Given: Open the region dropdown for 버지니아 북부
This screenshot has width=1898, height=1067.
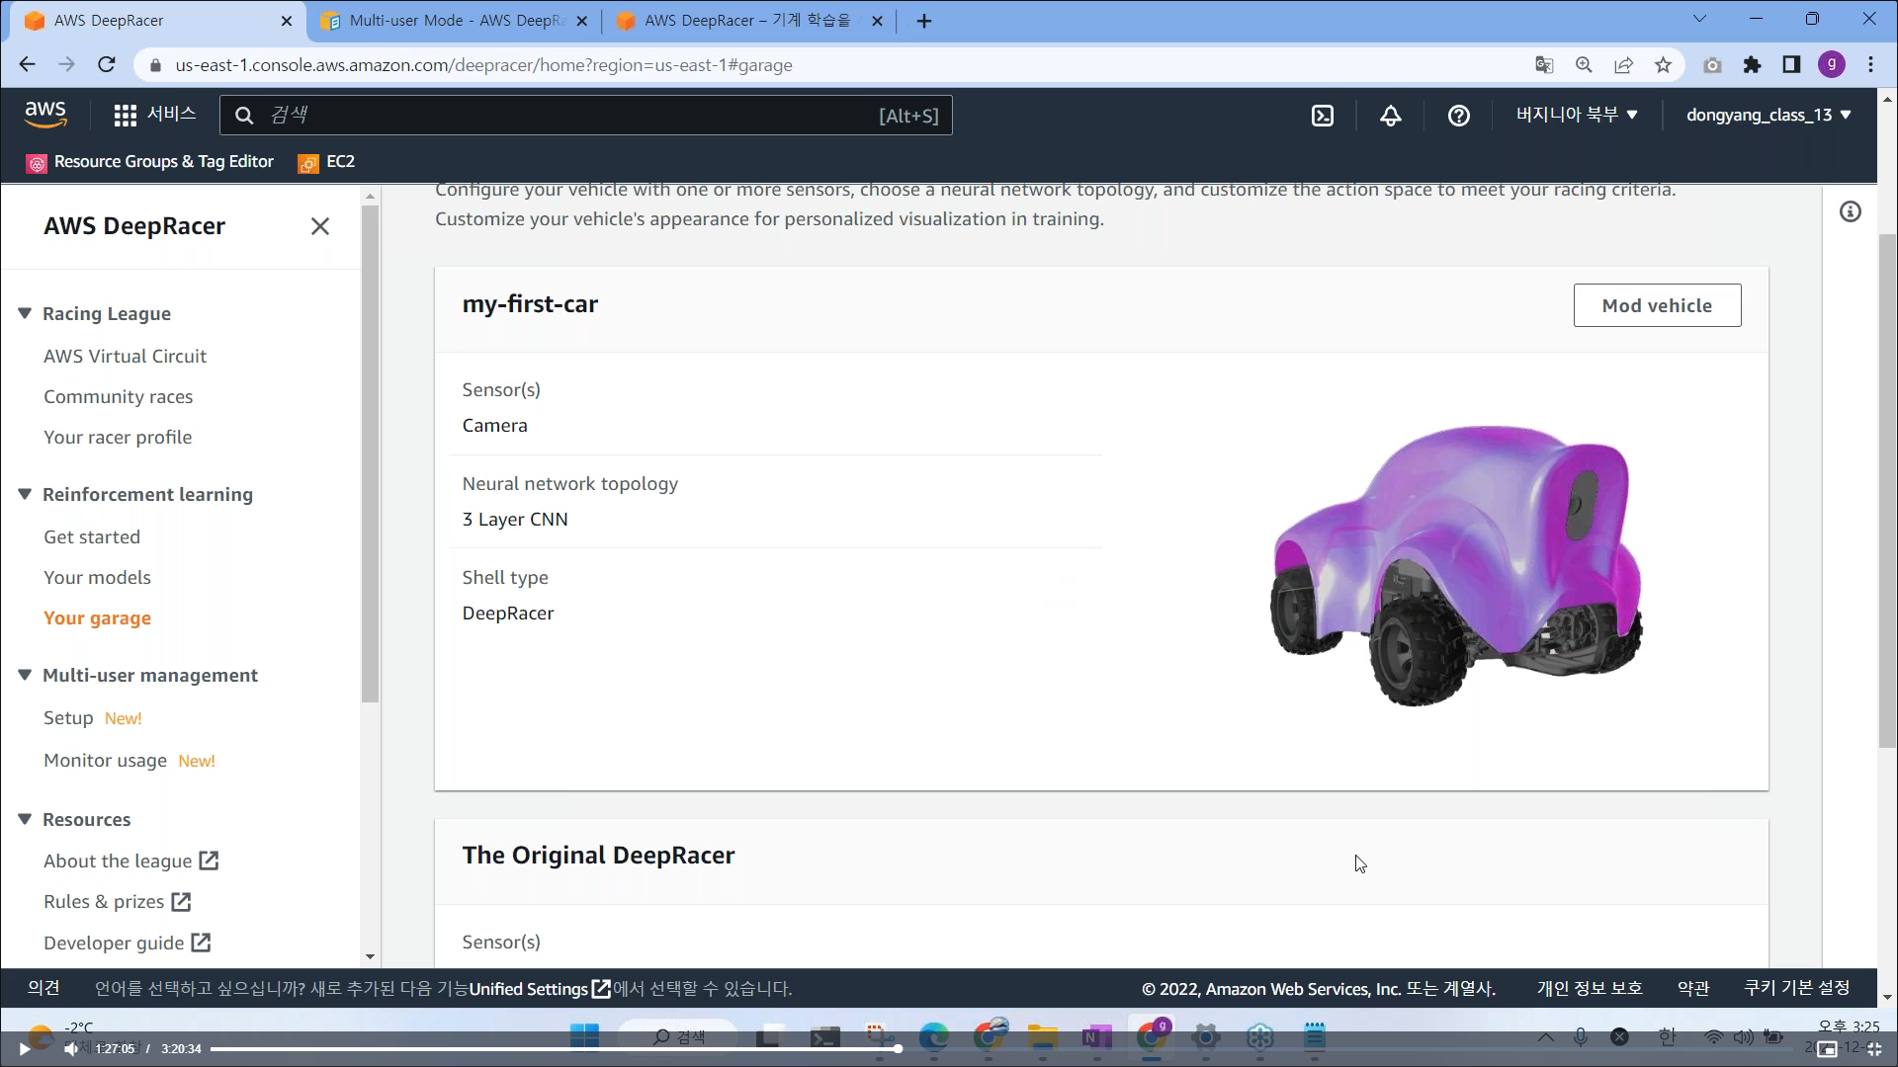Looking at the screenshot, I should (x=1577, y=115).
